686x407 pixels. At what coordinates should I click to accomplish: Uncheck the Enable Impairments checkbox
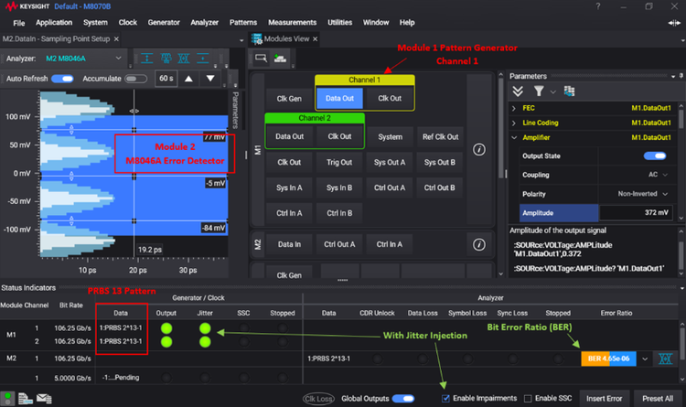pos(445,399)
